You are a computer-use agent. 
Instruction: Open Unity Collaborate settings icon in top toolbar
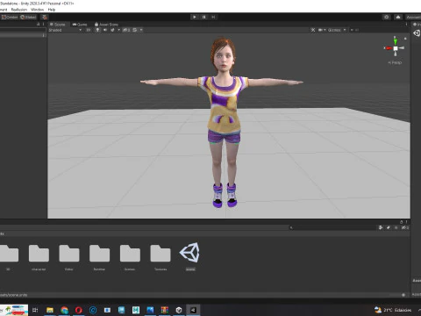tap(387, 17)
